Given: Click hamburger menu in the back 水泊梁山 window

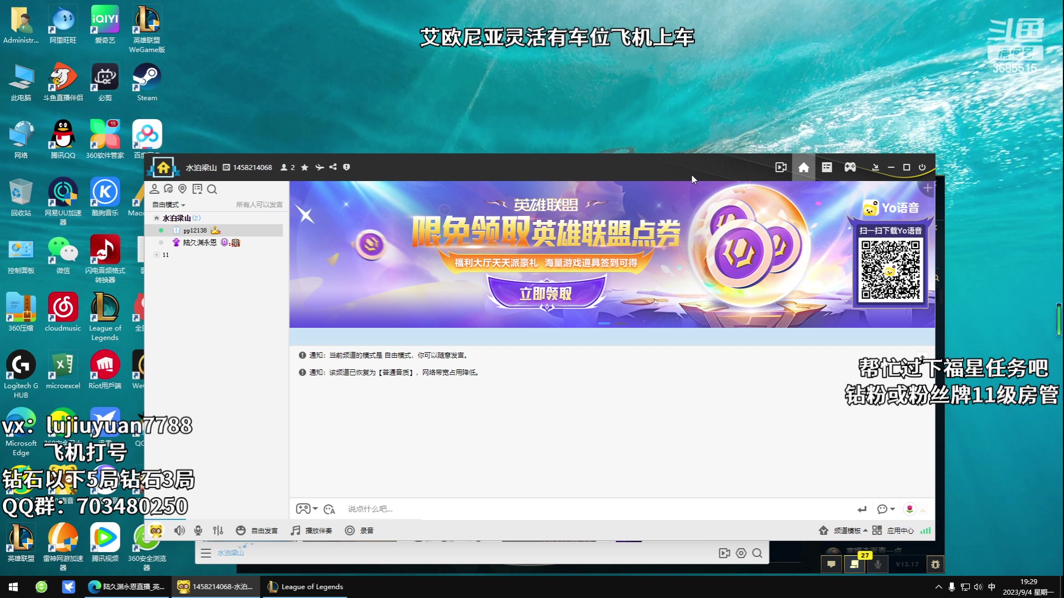Looking at the screenshot, I should (x=206, y=553).
